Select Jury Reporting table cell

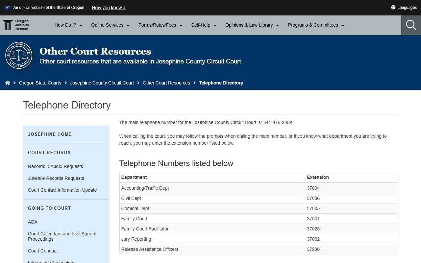[x=212, y=239]
